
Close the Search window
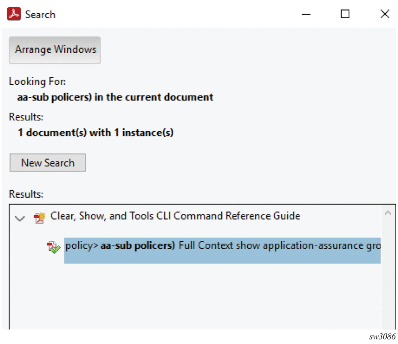pyautogui.click(x=384, y=14)
